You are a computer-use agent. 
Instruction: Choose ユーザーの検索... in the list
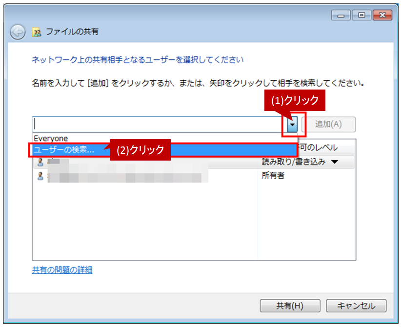coord(165,150)
